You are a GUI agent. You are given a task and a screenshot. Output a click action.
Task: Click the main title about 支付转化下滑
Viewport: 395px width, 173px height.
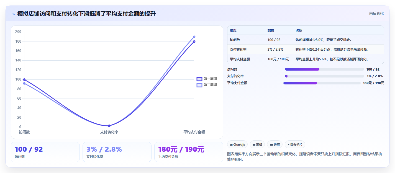(x=86, y=14)
